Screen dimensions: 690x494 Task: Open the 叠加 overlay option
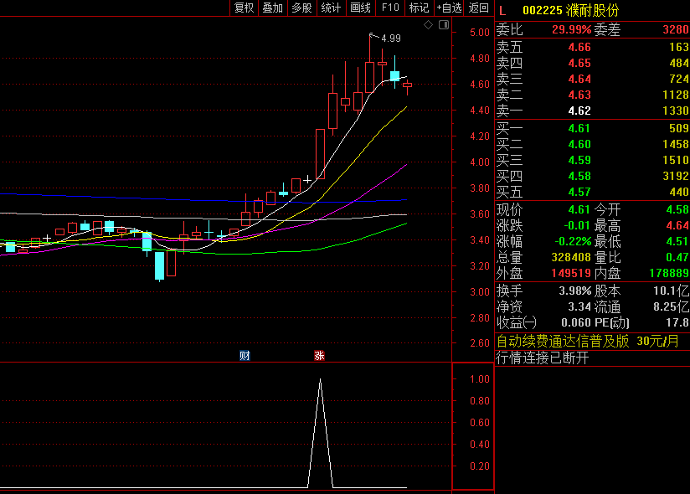273,8
